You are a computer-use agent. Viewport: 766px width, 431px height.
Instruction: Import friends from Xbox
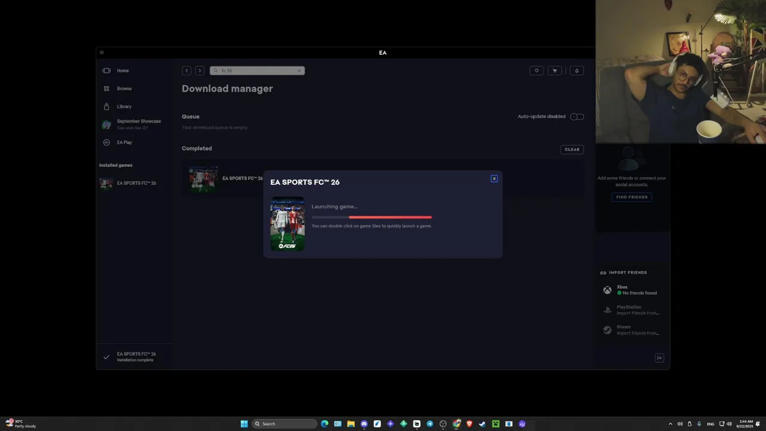pyautogui.click(x=632, y=290)
